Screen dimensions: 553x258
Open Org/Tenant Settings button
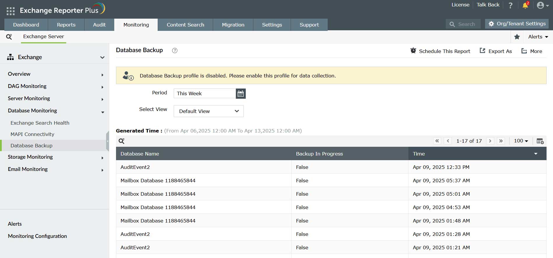pos(517,24)
